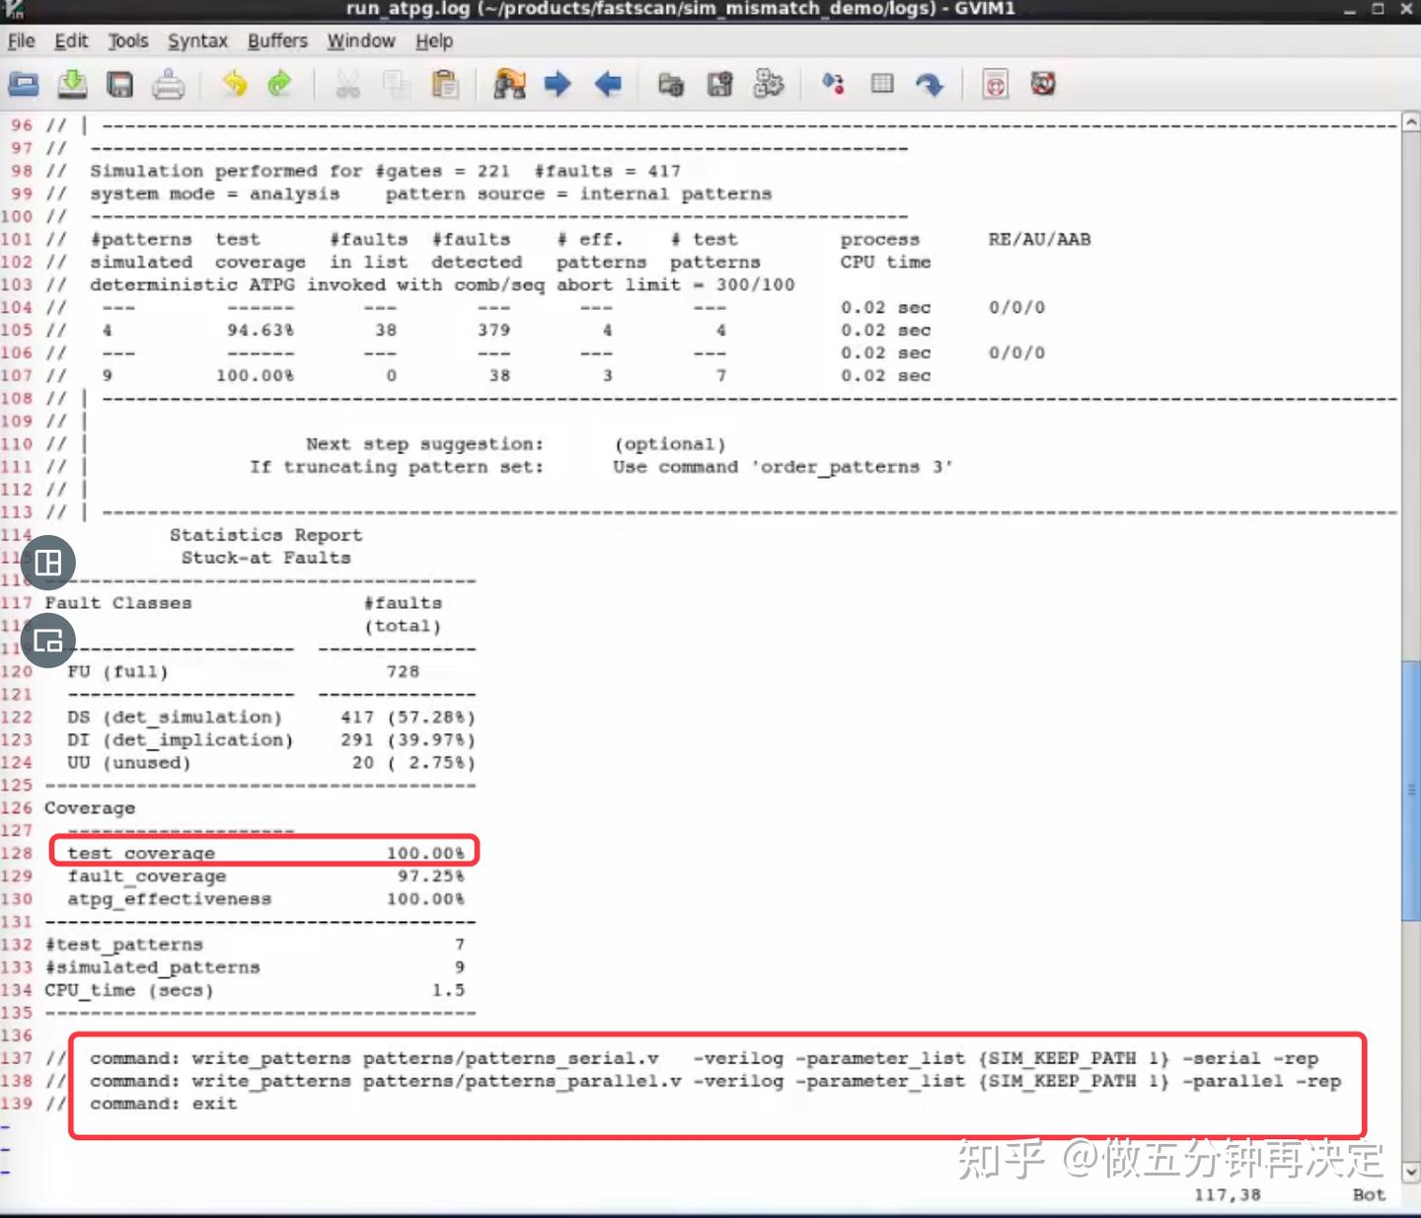The image size is (1421, 1218).
Task: Select line 139 showing command: exit
Action: click(x=163, y=1104)
